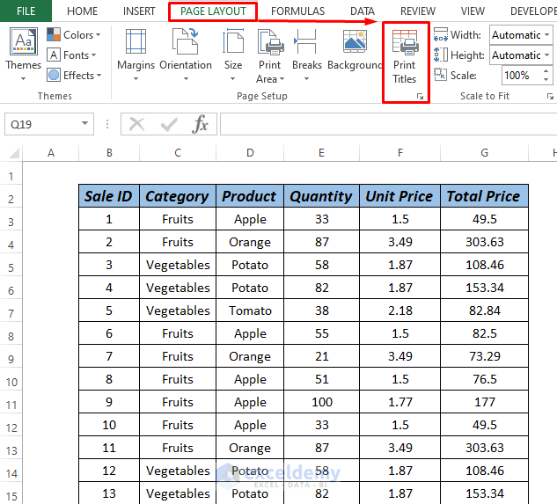Set sheet Background image

[355, 50]
